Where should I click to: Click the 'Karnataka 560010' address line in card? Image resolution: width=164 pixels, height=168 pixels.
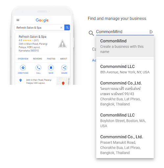tap(29, 51)
